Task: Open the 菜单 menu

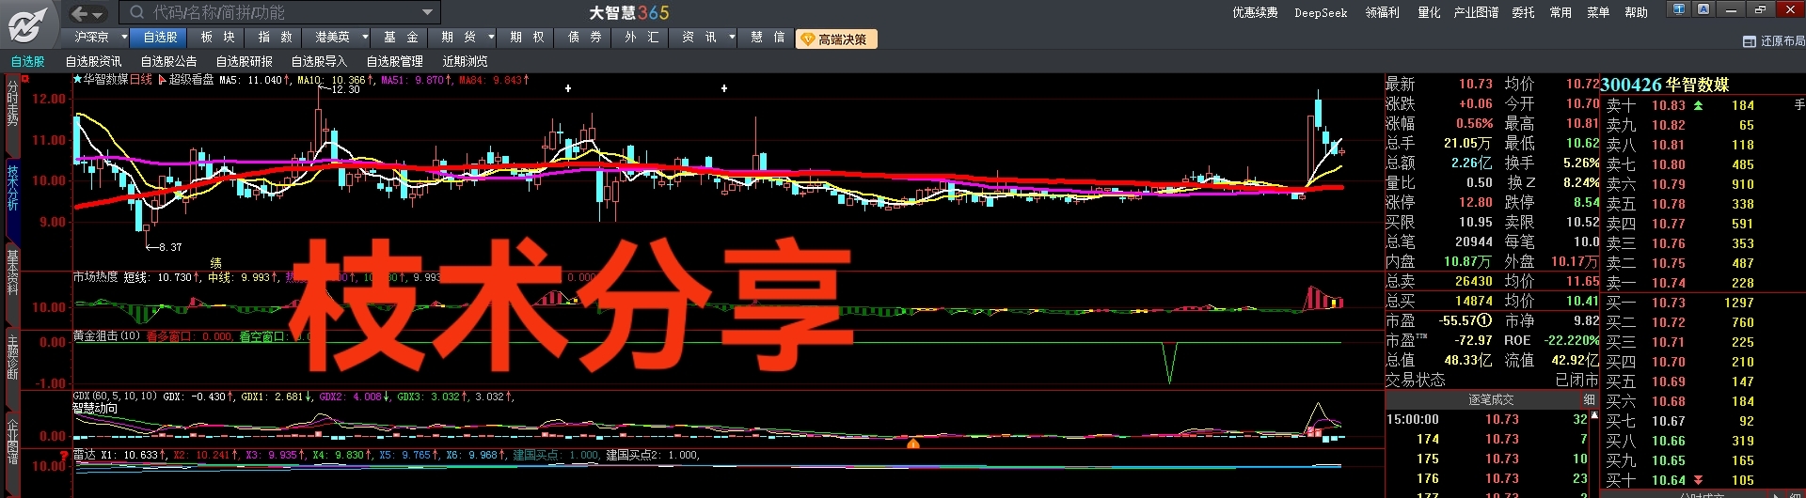Action: (1598, 12)
